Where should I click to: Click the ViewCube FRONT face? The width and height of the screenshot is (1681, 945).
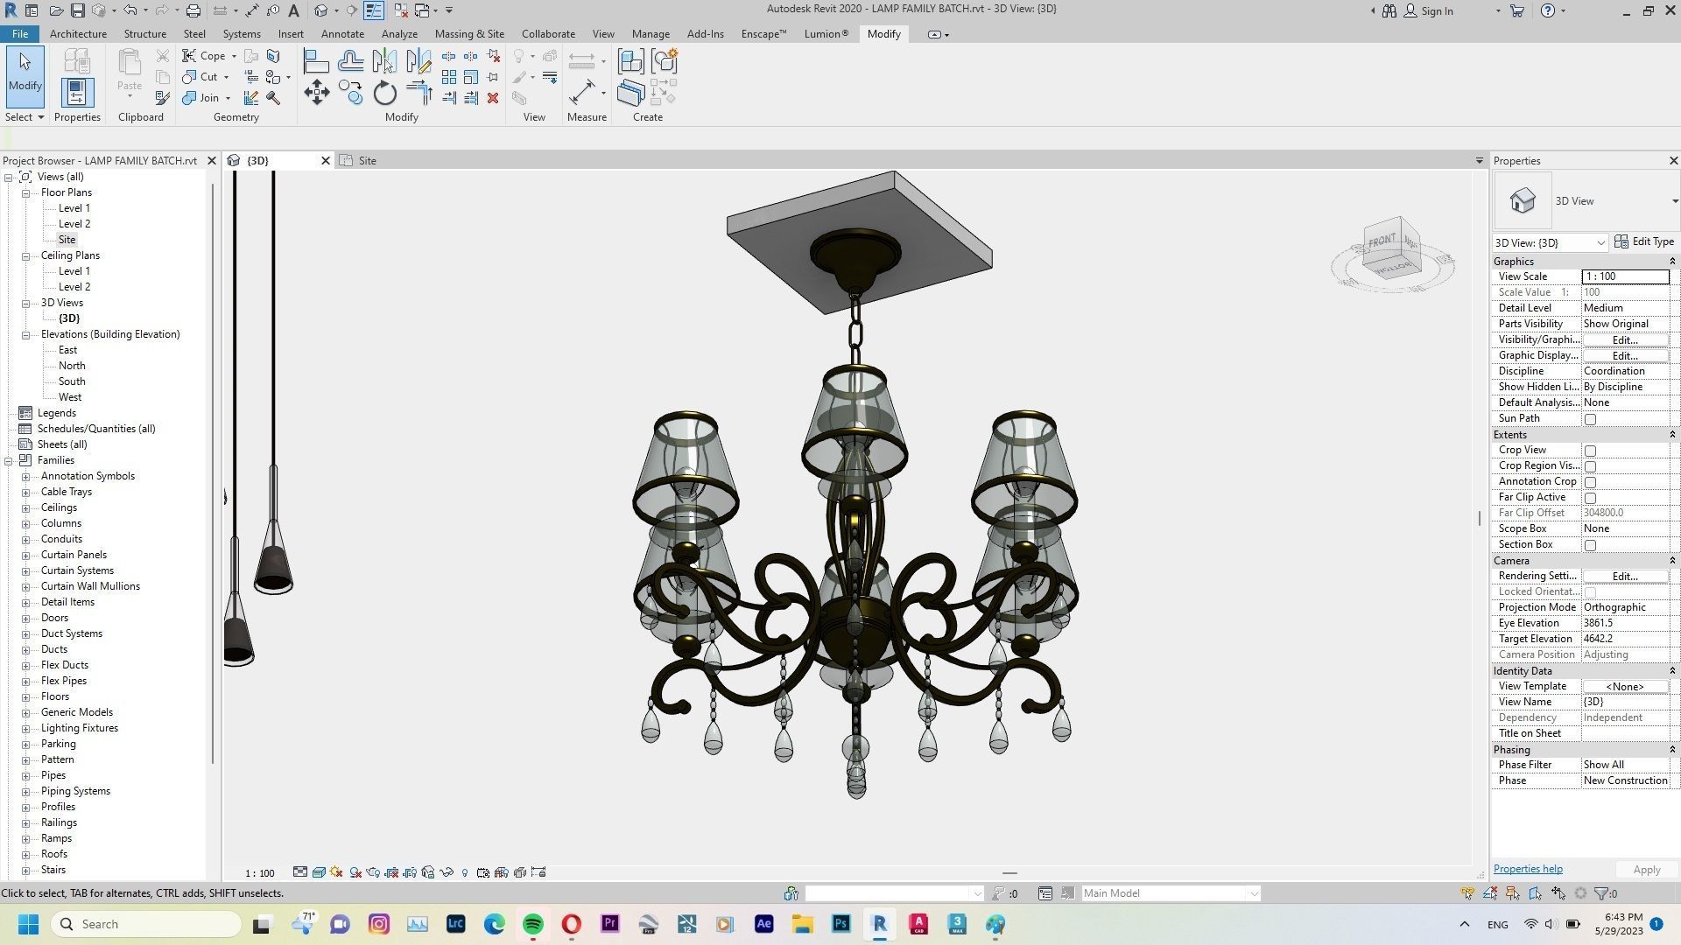point(1382,241)
